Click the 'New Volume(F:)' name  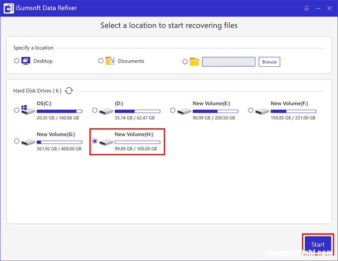[x=289, y=104]
